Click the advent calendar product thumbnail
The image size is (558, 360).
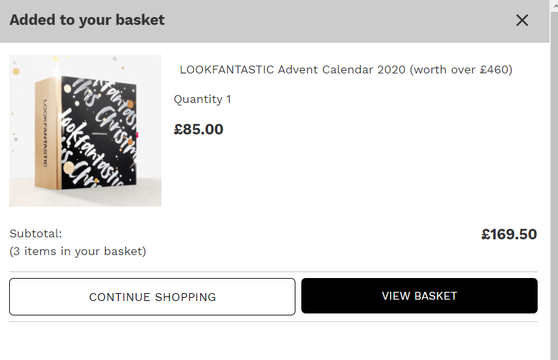pyautogui.click(x=85, y=130)
